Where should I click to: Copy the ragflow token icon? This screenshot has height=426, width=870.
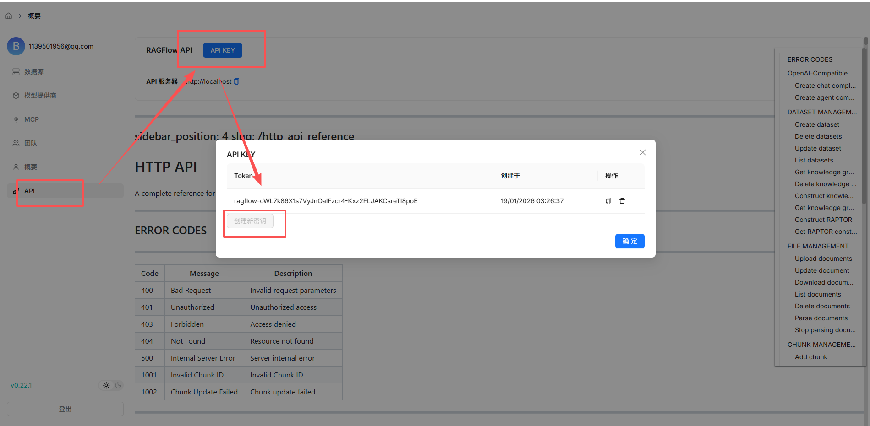608,201
